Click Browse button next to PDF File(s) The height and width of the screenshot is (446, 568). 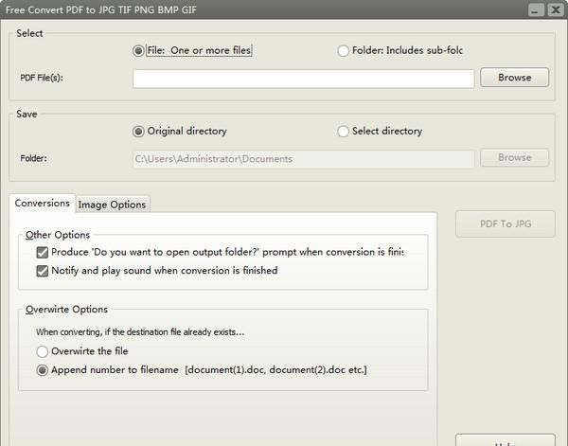(x=514, y=77)
